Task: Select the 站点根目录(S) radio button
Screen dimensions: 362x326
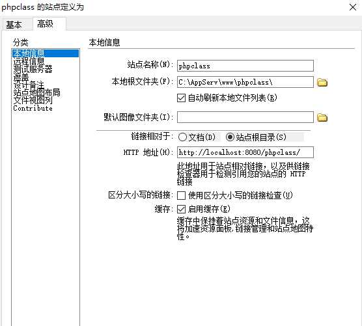Action: 230,137
